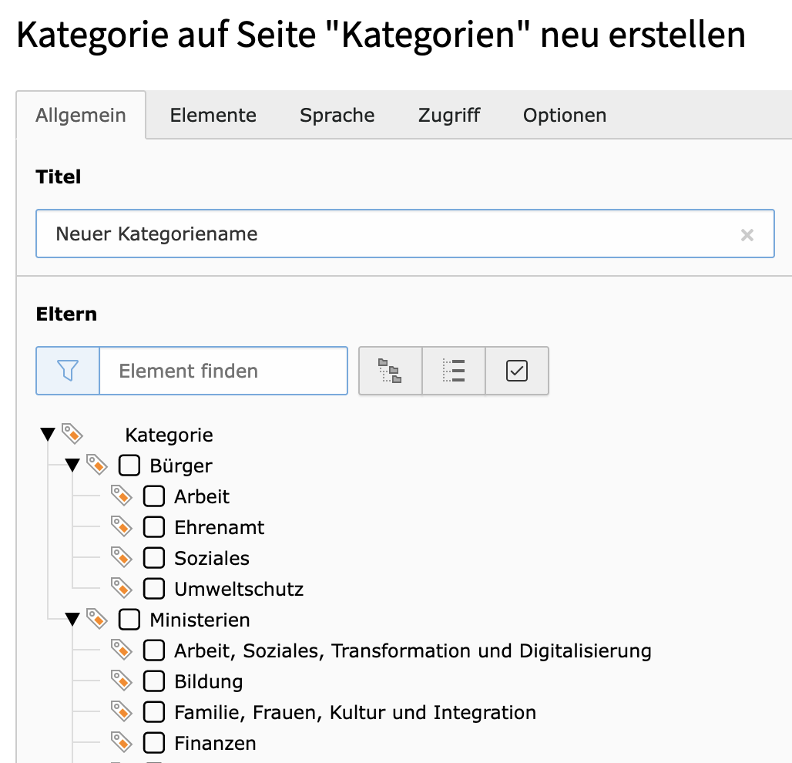Click the tree hierarchy view icon
Image resolution: width=792 pixels, height=763 pixels.
click(390, 371)
